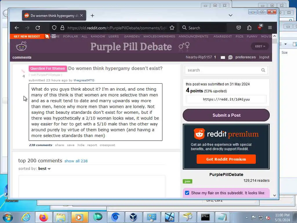Click the 238 comments link
The width and height of the screenshot is (297, 223).
(41, 145)
